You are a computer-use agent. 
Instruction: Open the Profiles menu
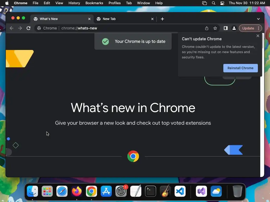point(114,3)
